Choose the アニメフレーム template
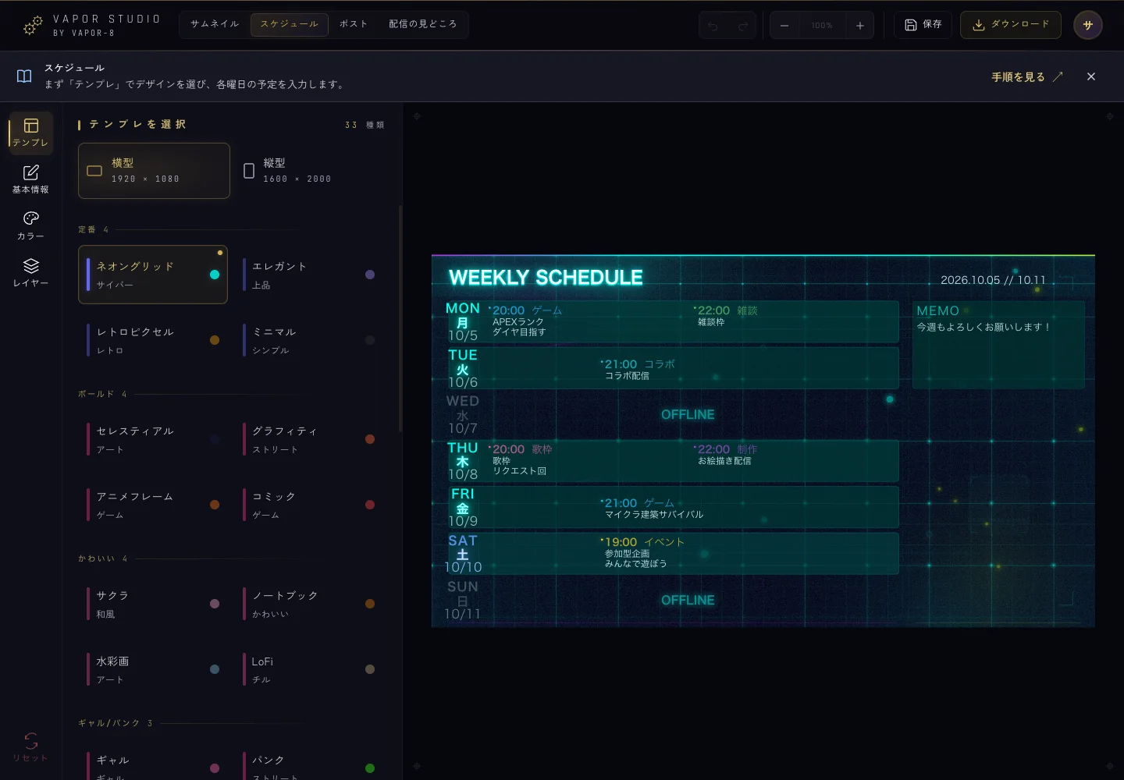 tap(153, 505)
